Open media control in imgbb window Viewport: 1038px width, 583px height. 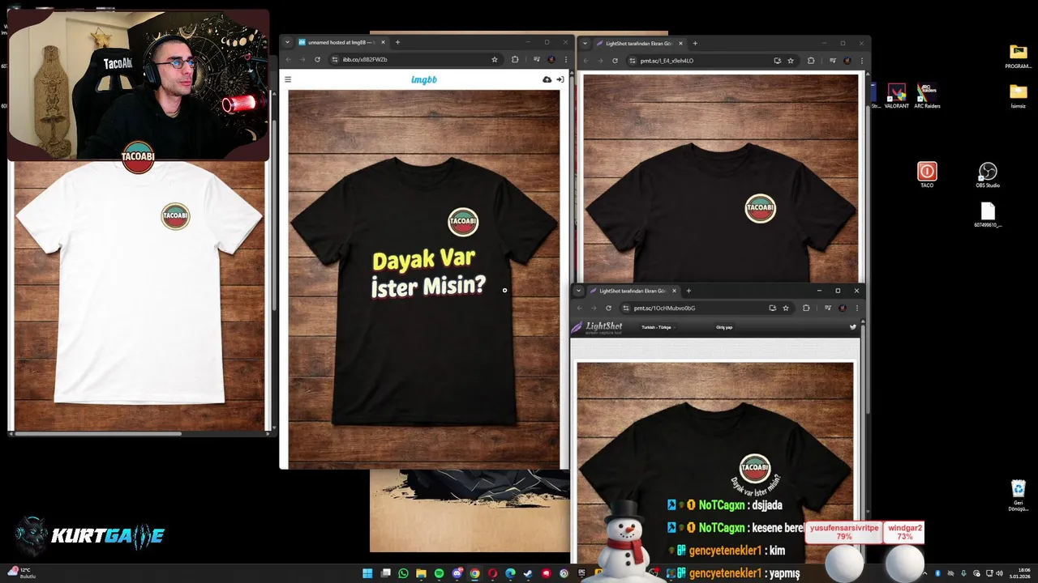[536, 59]
